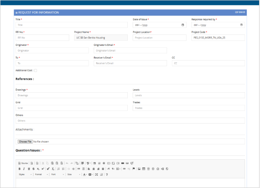Viewport: 260px width, 188px height.
Task: Open the Font dropdown in editor
Action: (x=57, y=174)
